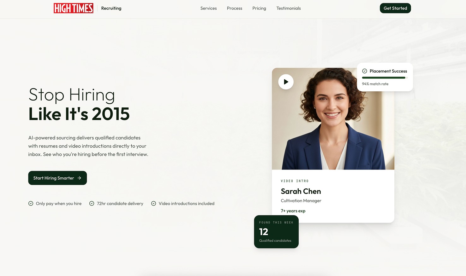View the Testimonials section
The width and height of the screenshot is (466, 276).
coord(289,8)
